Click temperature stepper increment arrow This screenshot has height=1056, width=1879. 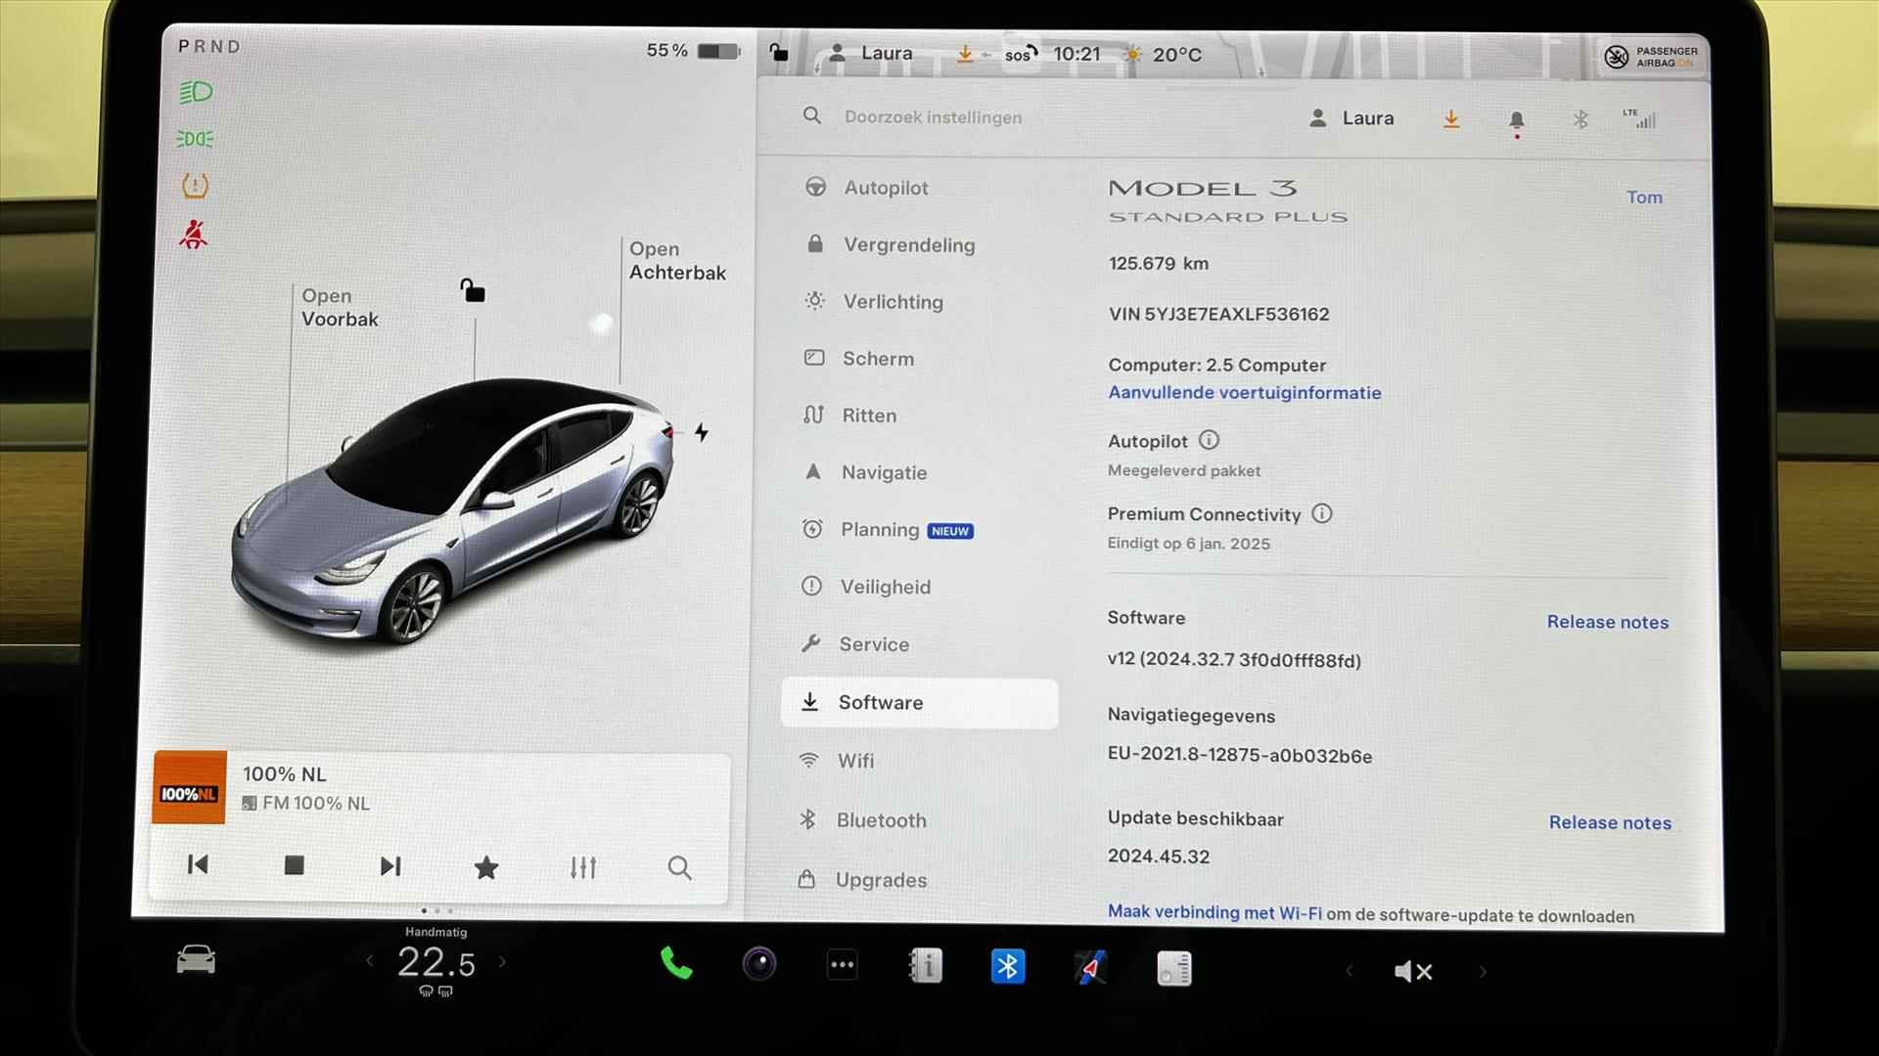click(505, 962)
